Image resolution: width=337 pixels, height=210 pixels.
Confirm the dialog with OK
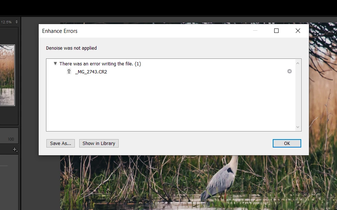(287, 144)
